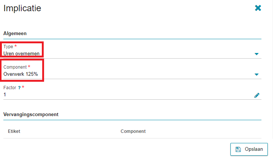Click the pencil edit icon for Factor
Viewport: 273px width, 159px height.
click(257, 95)
